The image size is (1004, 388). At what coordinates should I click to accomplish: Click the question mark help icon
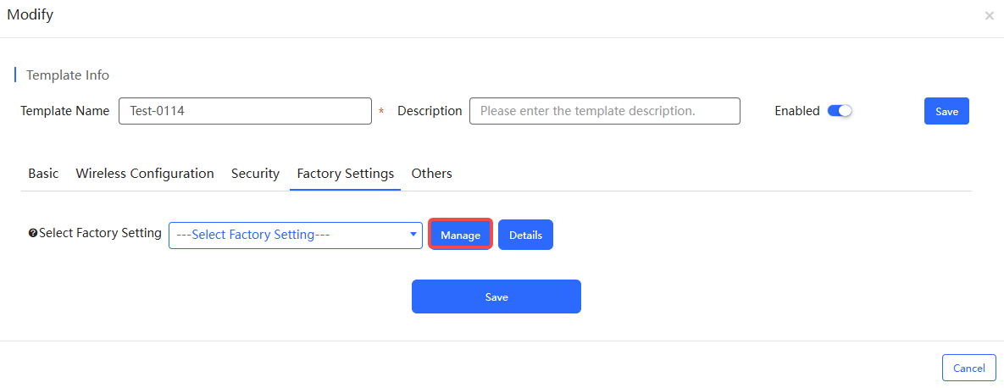[33, 234]
